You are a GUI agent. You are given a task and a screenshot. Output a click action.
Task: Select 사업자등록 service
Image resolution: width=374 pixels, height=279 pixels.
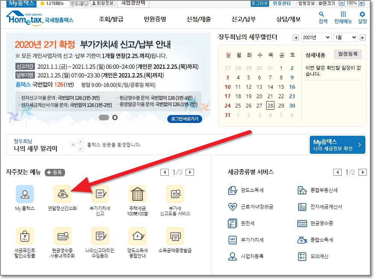point(246,256)
